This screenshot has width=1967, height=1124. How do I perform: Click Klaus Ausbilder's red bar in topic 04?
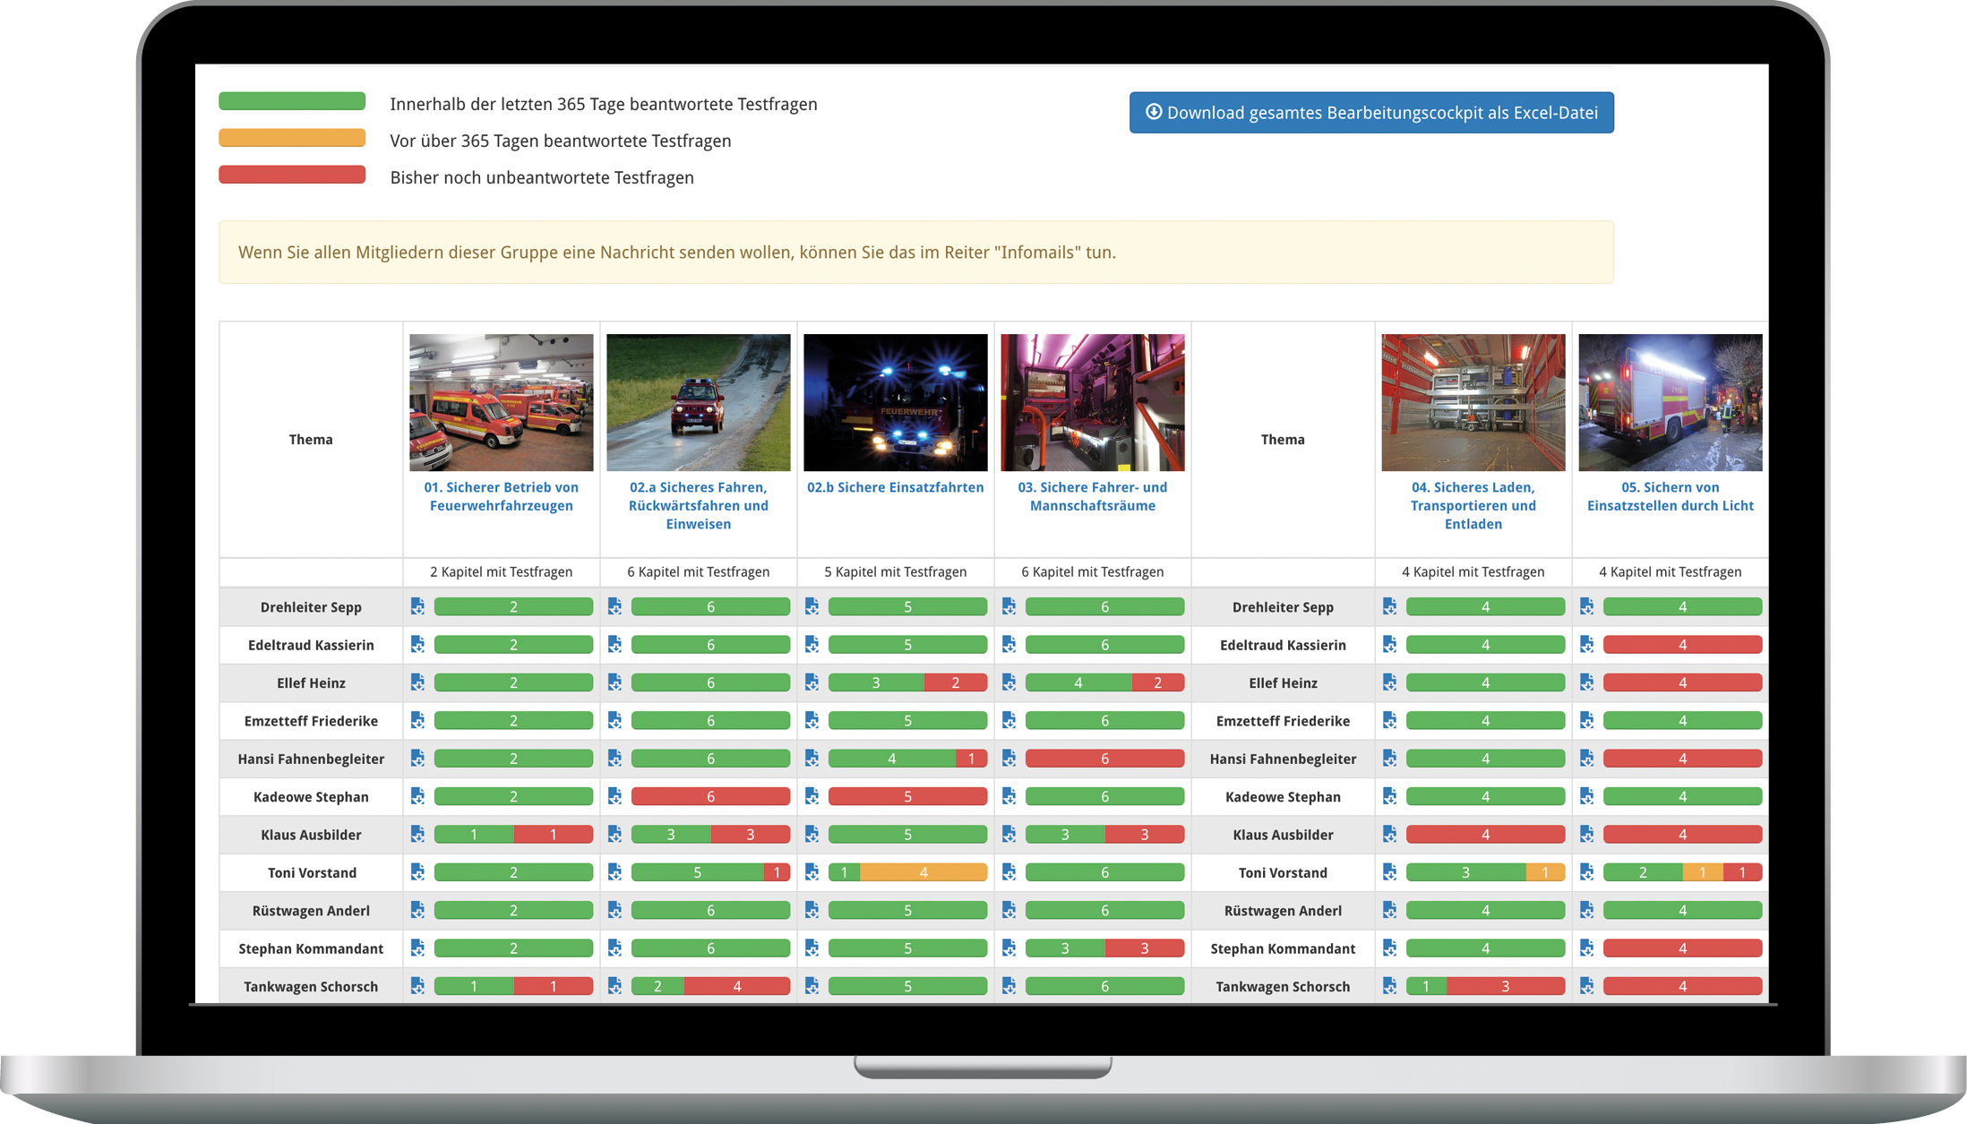[x=1485, y=834]
